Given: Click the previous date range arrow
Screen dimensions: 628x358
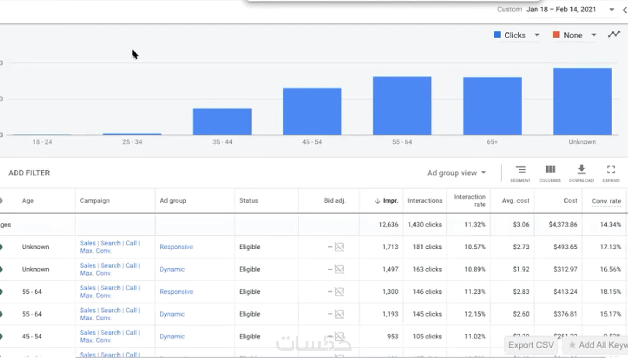Looking at the screenshot, I should 625,10.
